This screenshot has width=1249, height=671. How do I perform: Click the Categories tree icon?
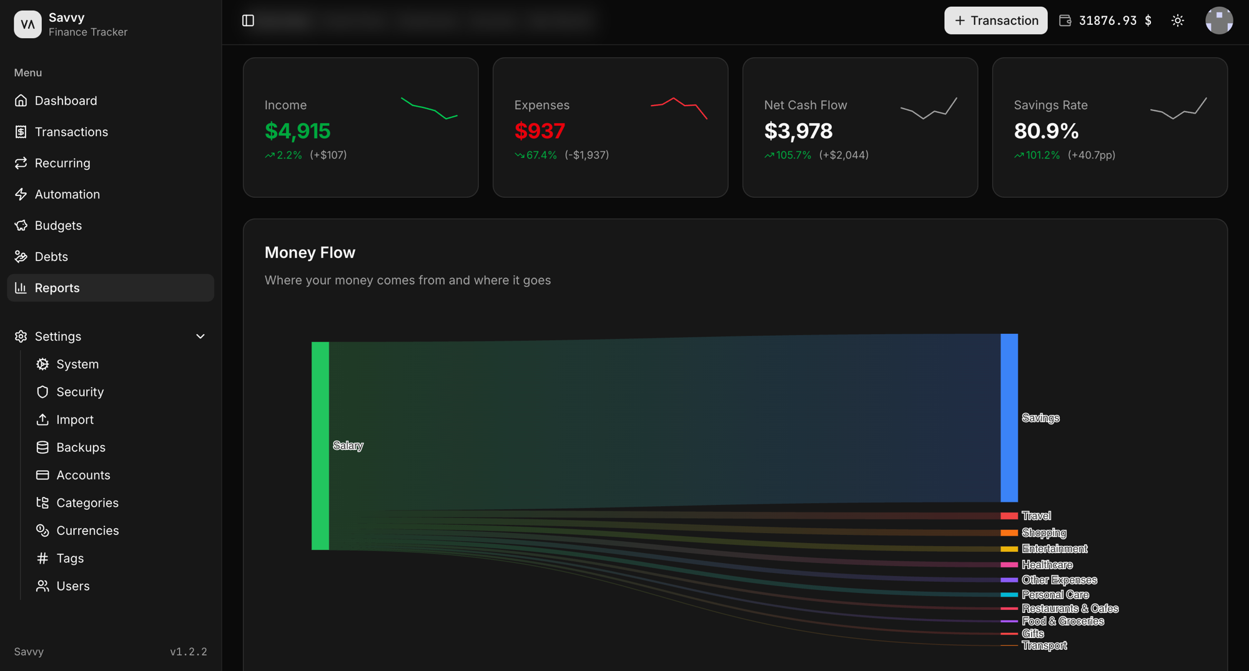click(42, 503)
